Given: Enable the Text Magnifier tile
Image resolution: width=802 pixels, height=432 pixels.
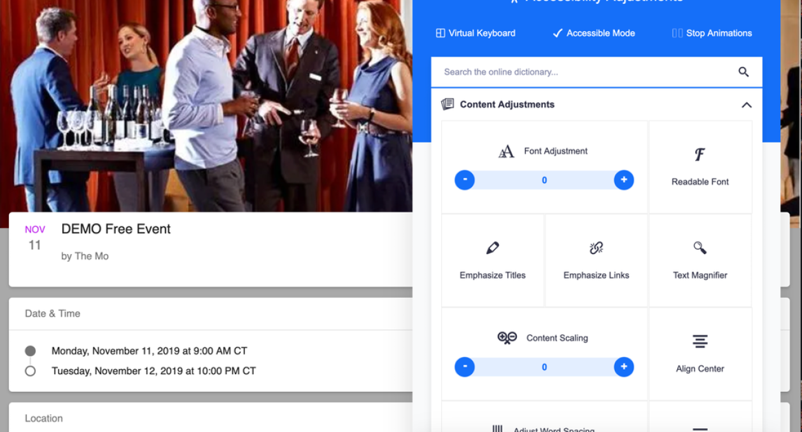Looking at the screenshot, I should [x=700, y=260].
